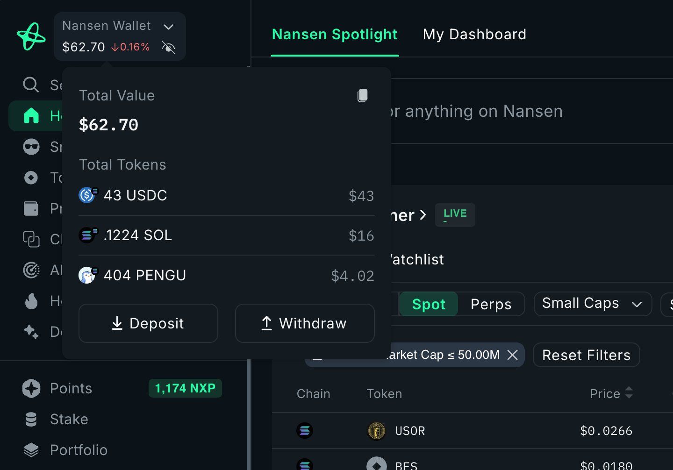
Task: Switch to Nansen Spotlight tab
Action: [335, 35]
